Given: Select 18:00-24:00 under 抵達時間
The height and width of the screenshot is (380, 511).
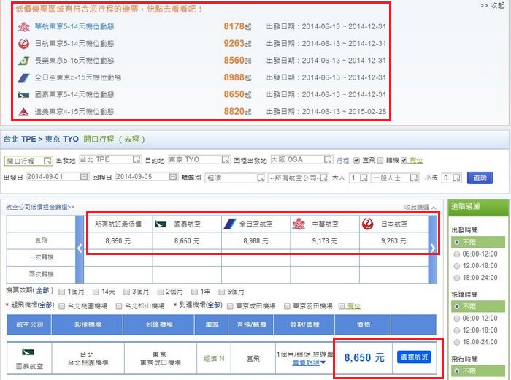Looking at the screenshot, I should tap(457, 342).
